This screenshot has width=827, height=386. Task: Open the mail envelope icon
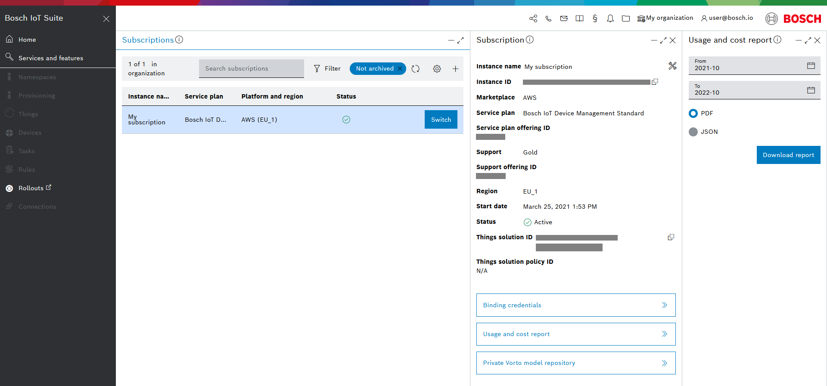point(564,19)
